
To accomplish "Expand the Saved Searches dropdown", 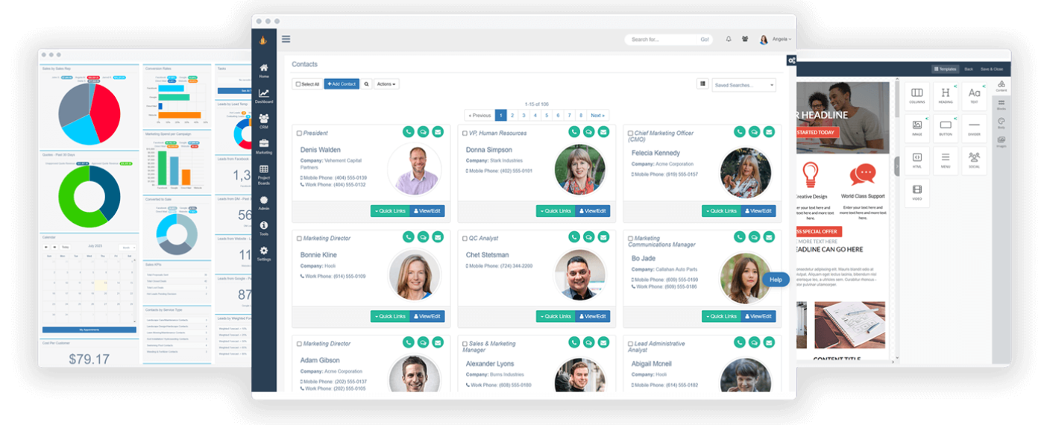I will pyautogui.click(x=743, y=85).
